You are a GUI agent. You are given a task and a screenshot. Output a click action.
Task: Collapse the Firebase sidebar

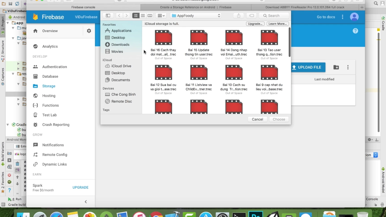[x=86, y=202]
